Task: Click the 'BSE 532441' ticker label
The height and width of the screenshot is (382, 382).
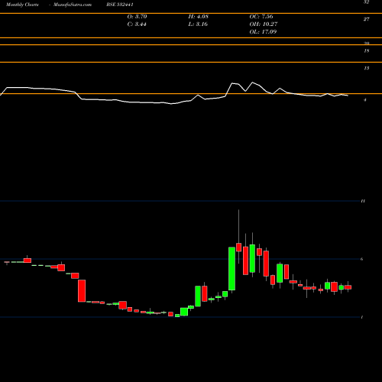Action: tap(120, 5)
